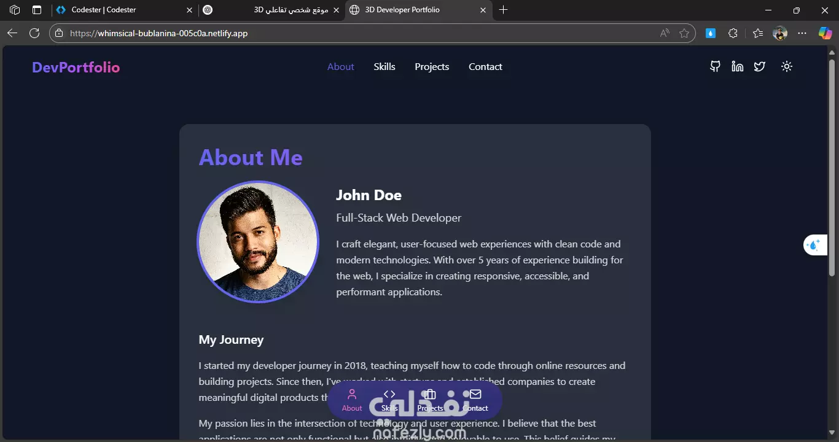This screenshot has height=442, width=839.
Task: Select About in the floating bottom dock
Action: pos(352,400)
